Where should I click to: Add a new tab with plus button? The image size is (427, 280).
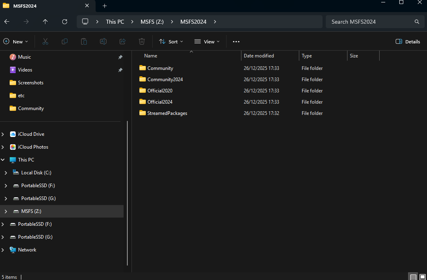pyautogui.click(x=104, y=6)
